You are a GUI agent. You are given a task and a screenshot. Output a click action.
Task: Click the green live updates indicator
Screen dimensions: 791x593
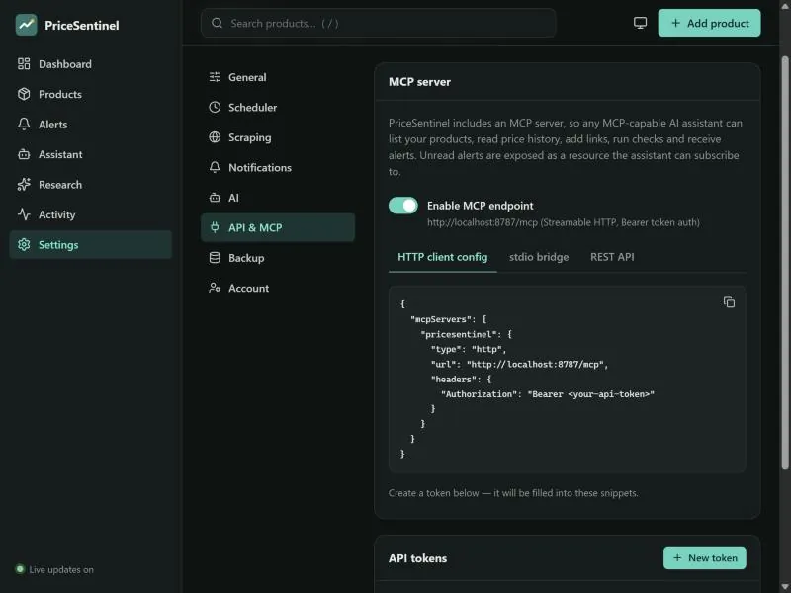[20, 569]
